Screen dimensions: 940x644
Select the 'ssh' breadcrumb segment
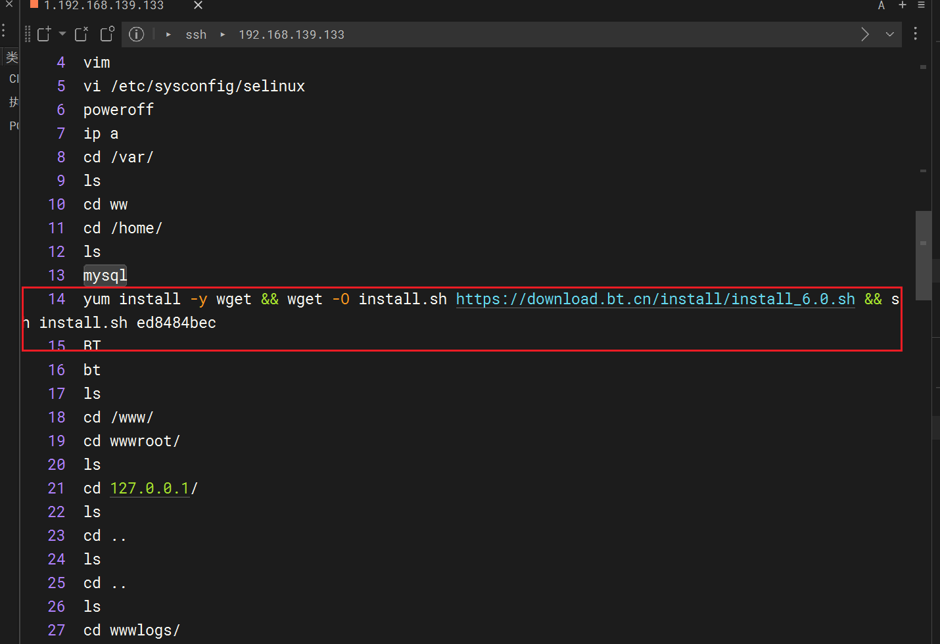point(196,35)
